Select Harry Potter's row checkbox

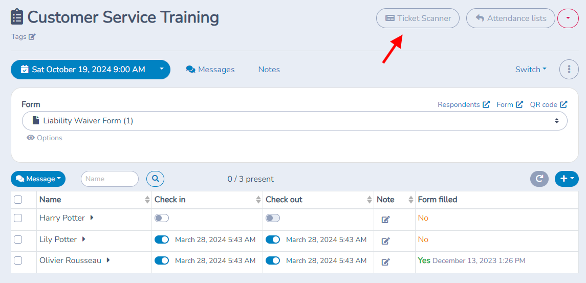pyautogui.click(x=18, y=218)
